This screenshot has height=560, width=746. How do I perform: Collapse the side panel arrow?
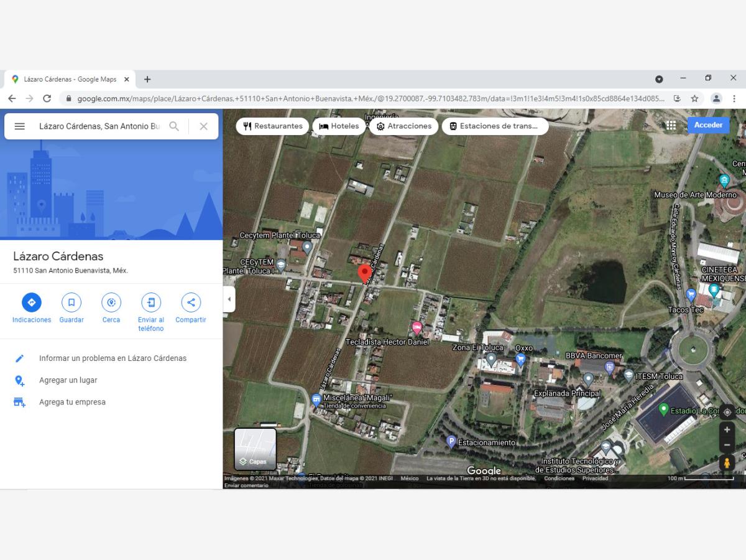[229, 299]
